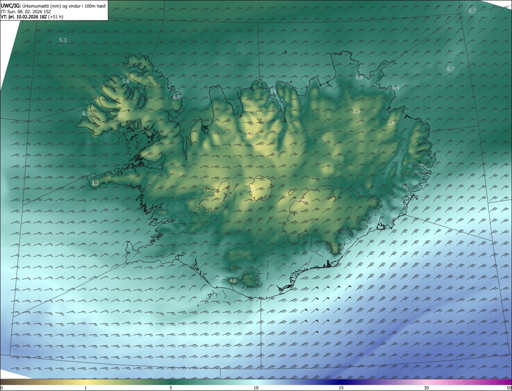Select the 6.8 value label

point(359,78)
